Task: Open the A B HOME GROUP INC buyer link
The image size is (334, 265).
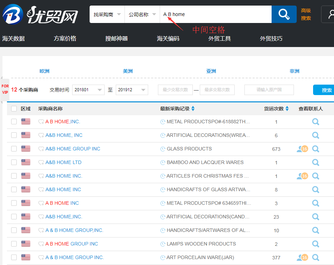Action: coord(71,244)
